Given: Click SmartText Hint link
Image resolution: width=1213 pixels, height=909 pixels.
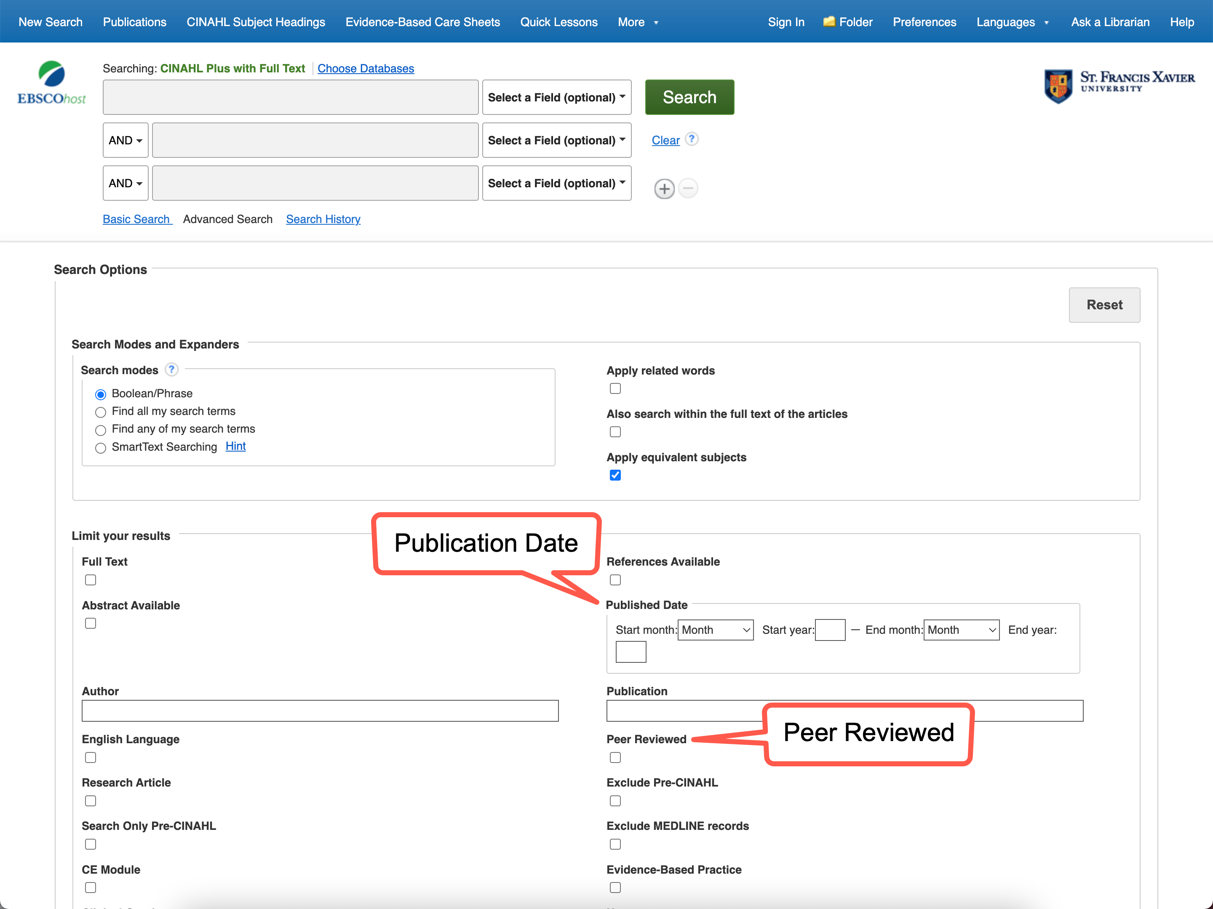Looking at the screenshot, I should [235, 446].
